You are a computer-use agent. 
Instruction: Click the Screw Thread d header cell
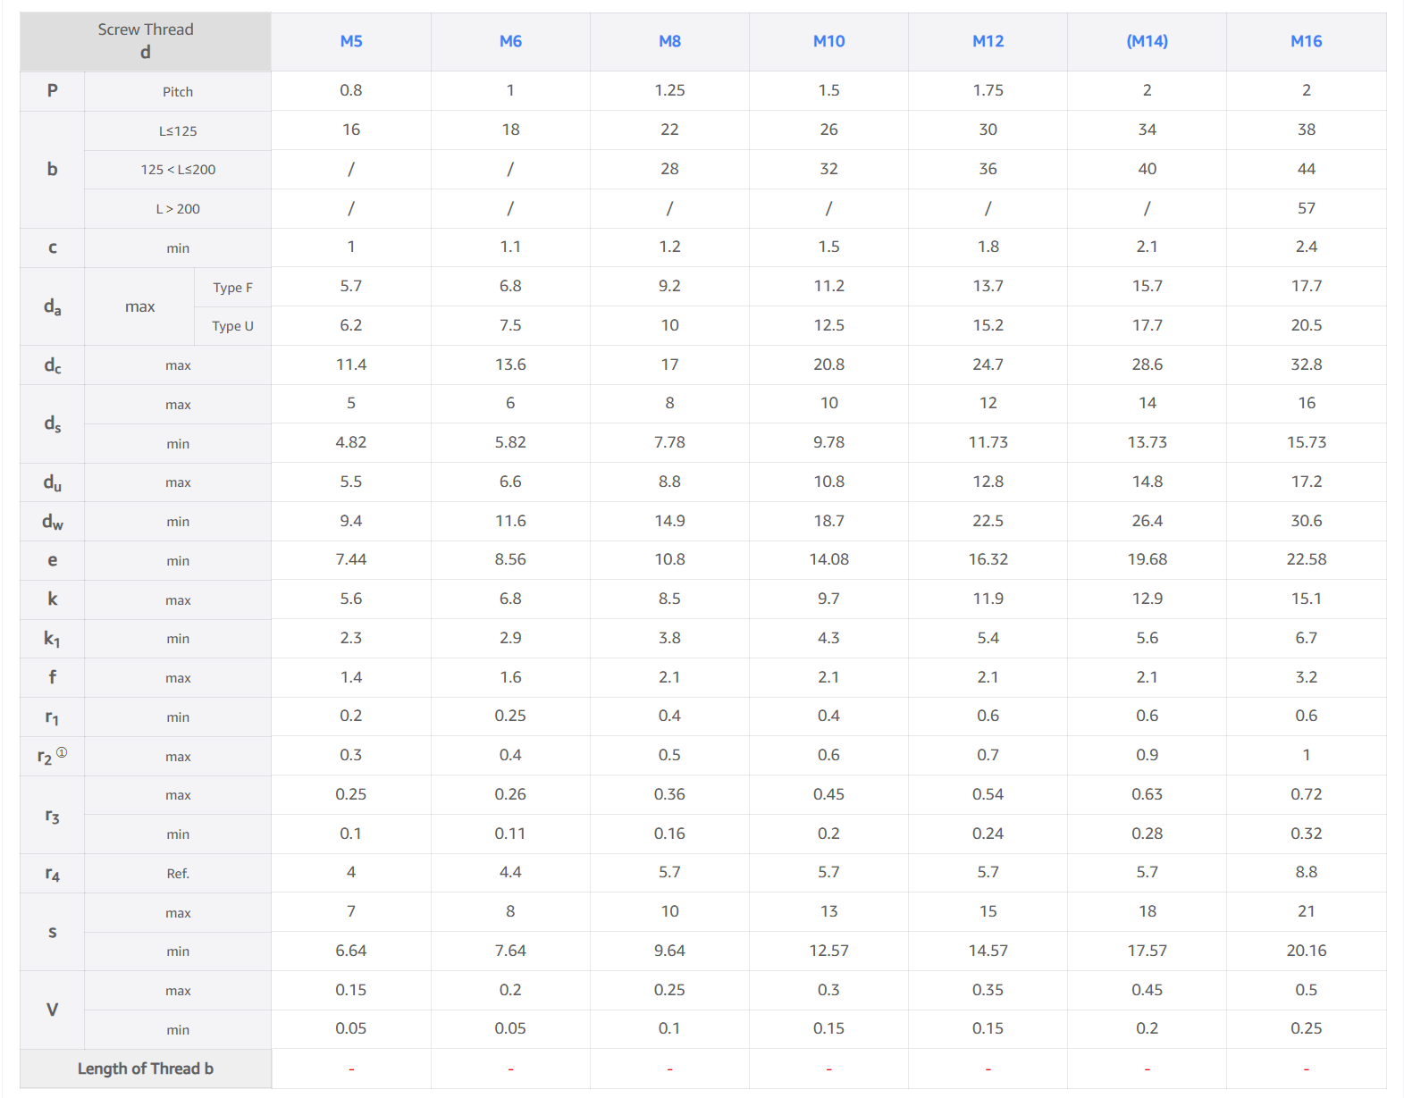(x=145, y=41)
